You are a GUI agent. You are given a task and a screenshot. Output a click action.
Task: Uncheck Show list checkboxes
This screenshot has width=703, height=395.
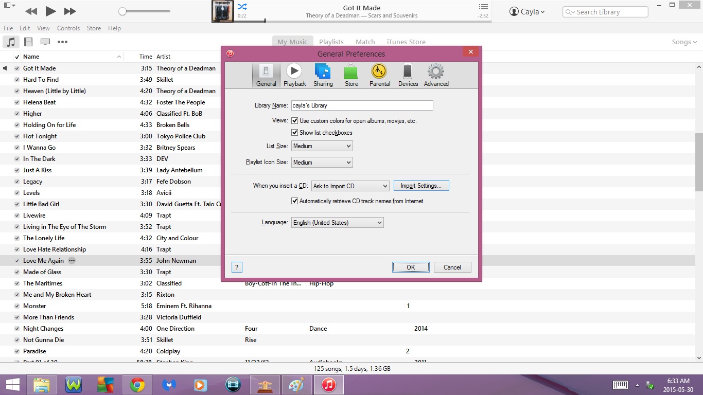coord(295,133)
